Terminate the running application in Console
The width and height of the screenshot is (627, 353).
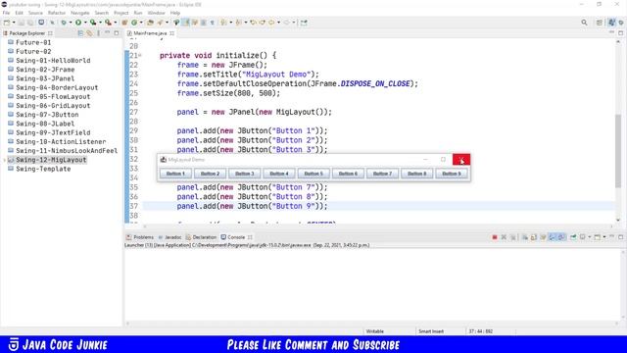(x=495, y=237)
